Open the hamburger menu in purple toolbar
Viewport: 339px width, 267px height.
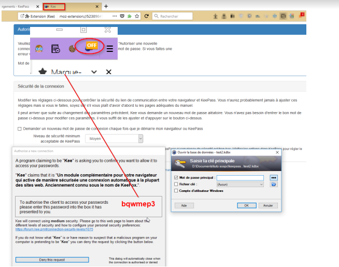pyautogui.click(x=109, y=49)
